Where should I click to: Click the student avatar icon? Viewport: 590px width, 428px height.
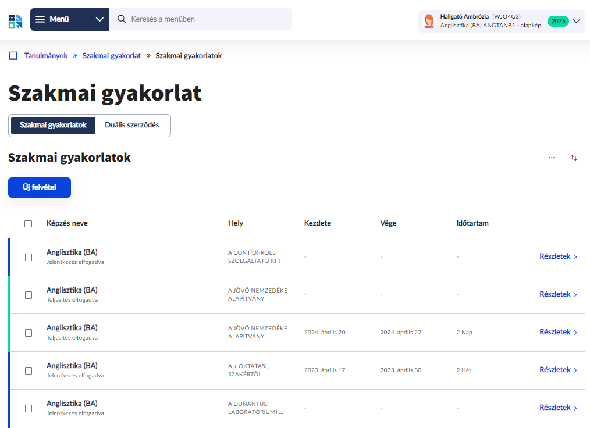pyautogui.click(x=429, y=22)
